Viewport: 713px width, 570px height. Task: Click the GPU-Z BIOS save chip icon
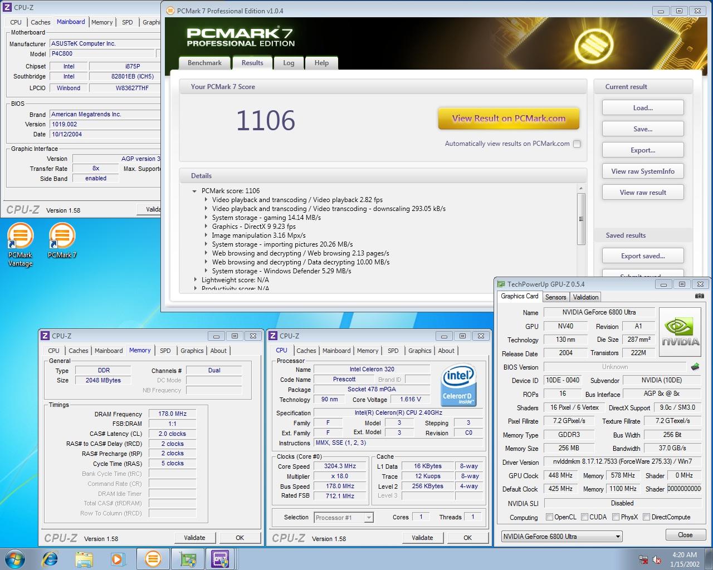[x=695, y=367]
